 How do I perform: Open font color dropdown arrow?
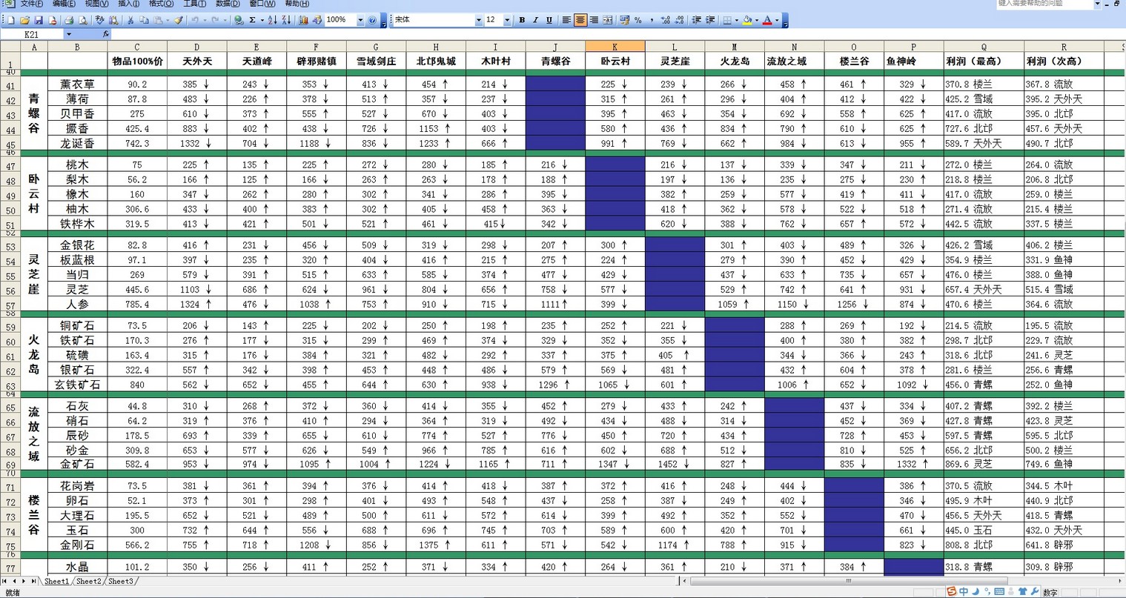[x=777, y=20]
